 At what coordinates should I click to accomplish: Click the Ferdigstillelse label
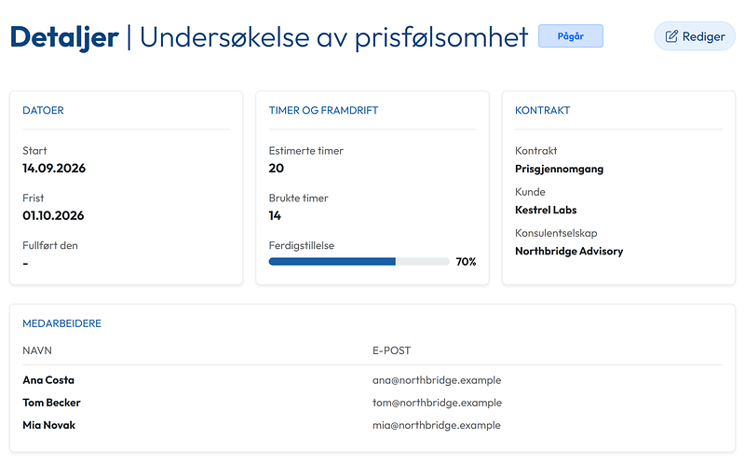(301, 246)
